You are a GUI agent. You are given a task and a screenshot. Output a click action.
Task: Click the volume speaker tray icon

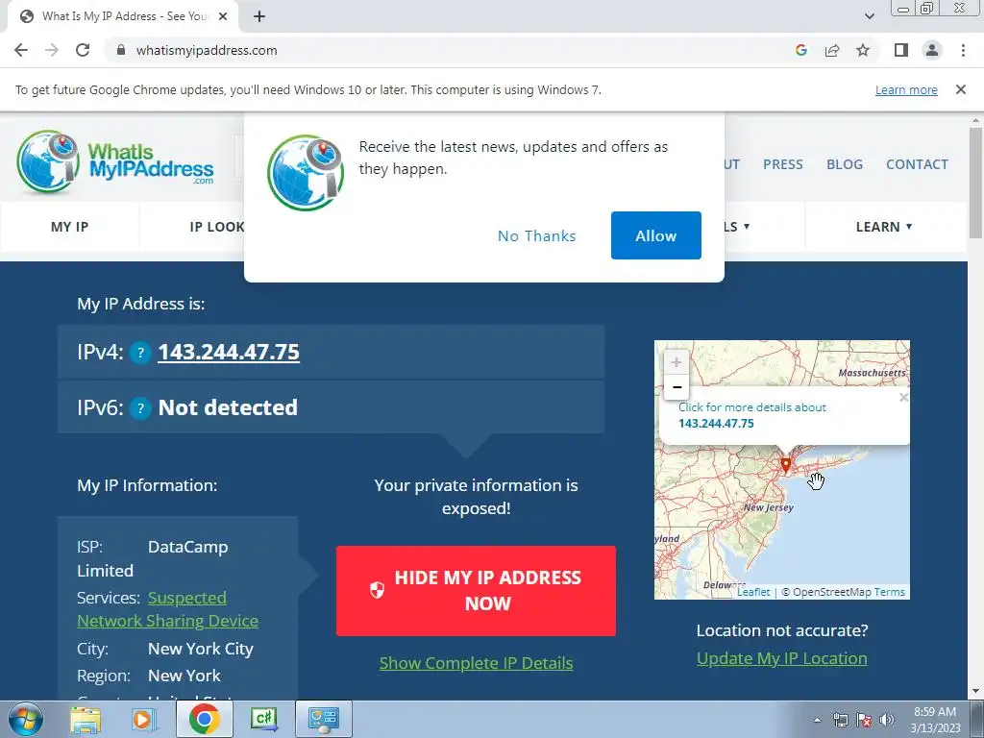[x=886, y=720]
